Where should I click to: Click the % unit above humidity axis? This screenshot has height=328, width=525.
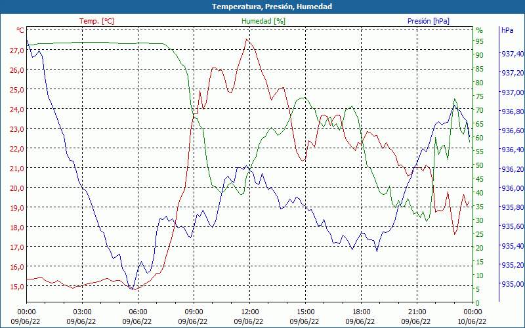point(480,30)
